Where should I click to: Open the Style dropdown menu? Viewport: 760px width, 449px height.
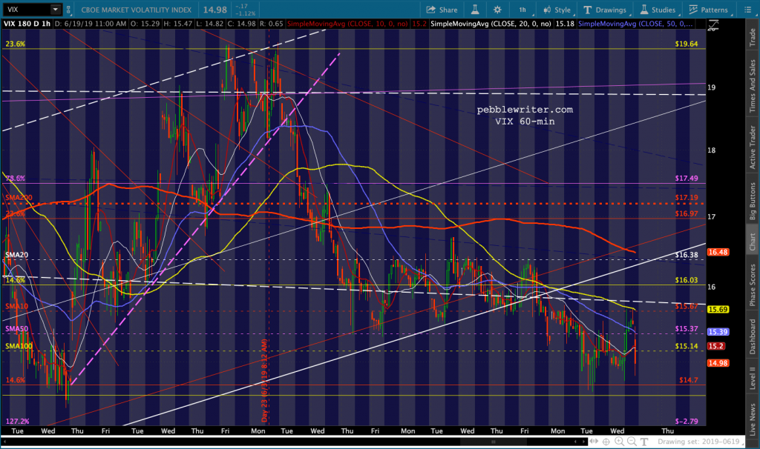tap(557, 10)
